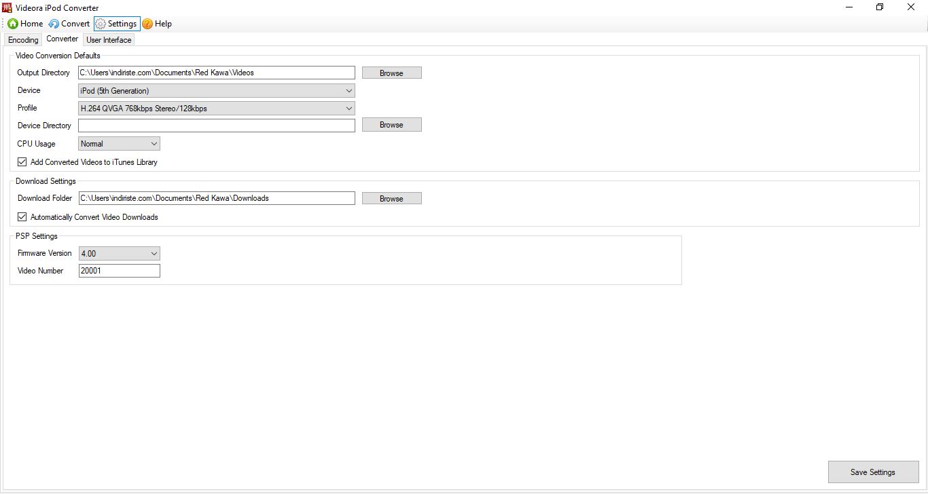Open the User Interface tab

[109, 40]
